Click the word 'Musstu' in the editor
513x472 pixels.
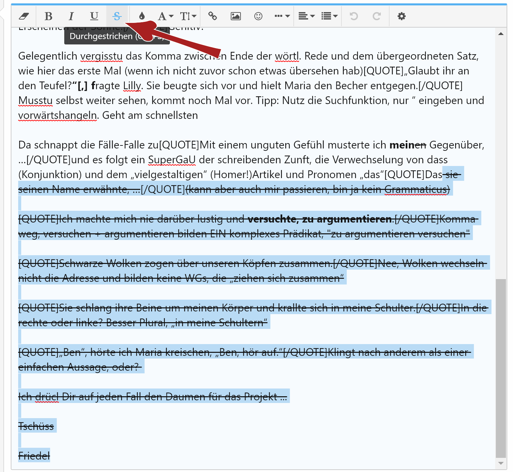(x=35, y=100)
